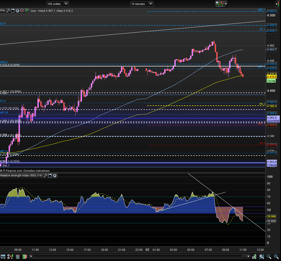Click the green up-arrow icon in Prix panel

click(x=27, y=11)
